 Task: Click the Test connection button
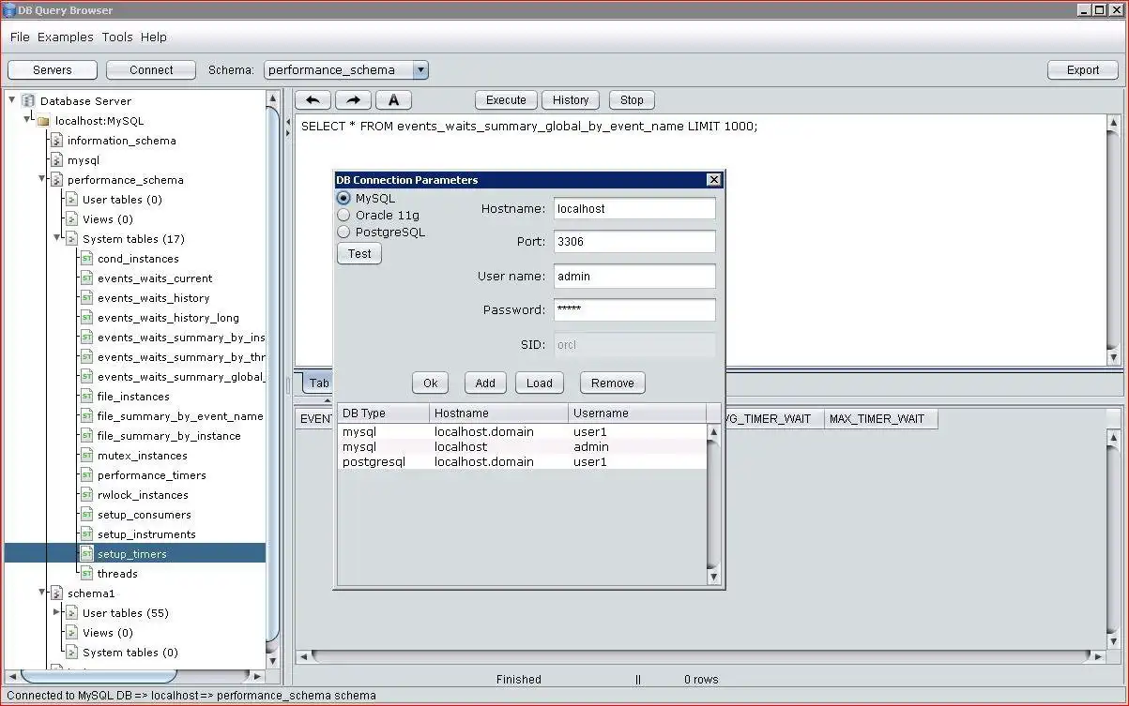click(x=359, y=254)
